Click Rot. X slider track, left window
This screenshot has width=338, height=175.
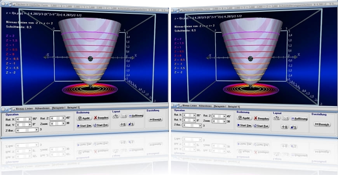point(24,119)
